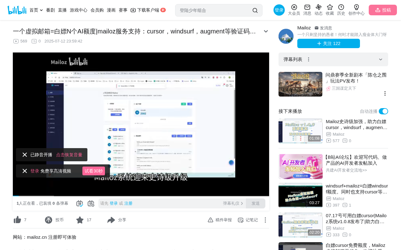
Task: Go to 番剧 section
Action: tap(50, 10)
